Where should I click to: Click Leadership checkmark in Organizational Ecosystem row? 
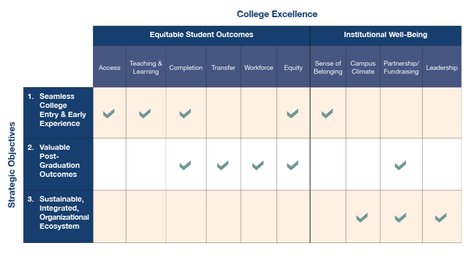tap(441, 218)
